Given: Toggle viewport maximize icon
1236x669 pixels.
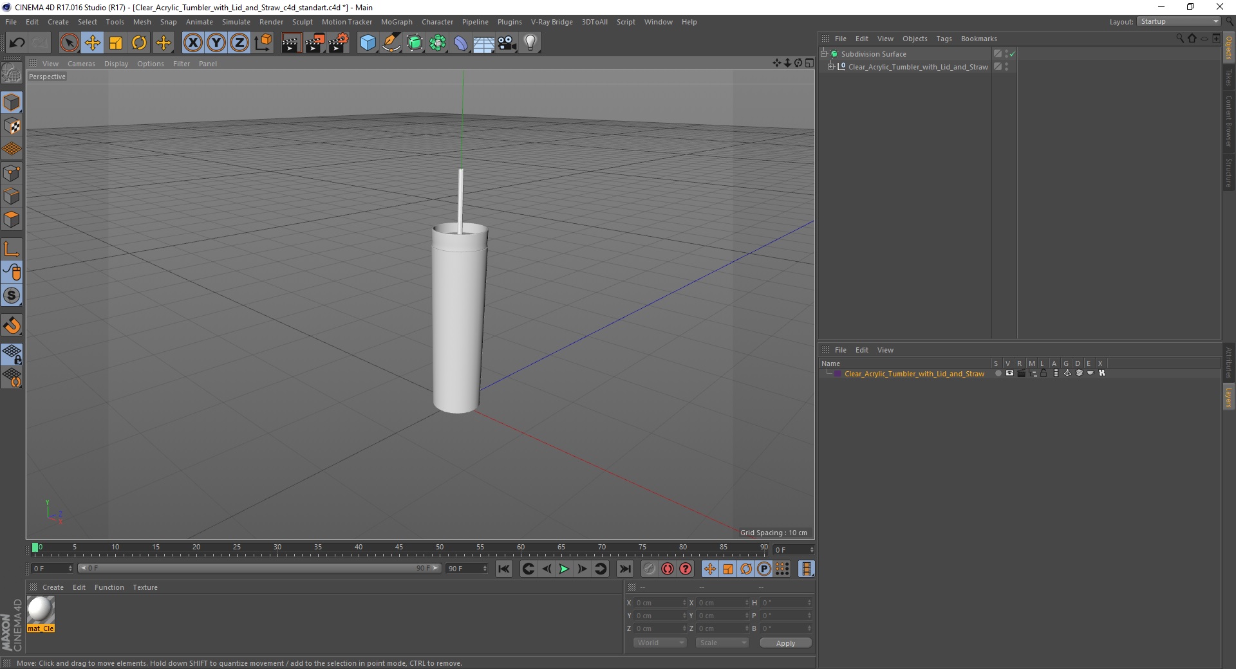Looking at the screenshot, I should (x=809, y=63).
